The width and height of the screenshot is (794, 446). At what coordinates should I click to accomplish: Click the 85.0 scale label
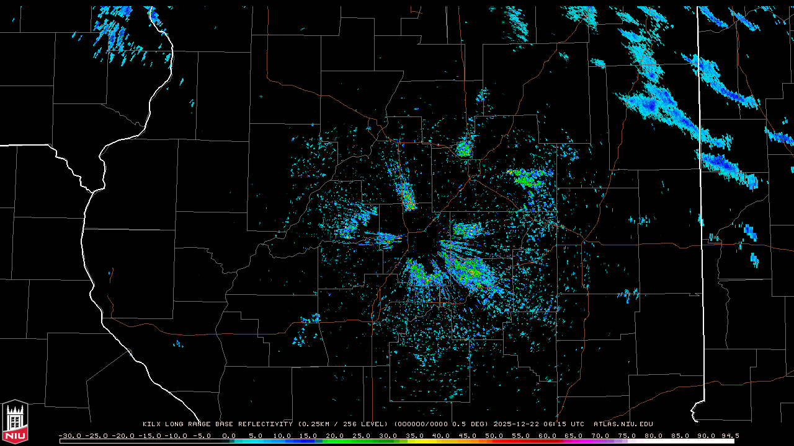[x=680, y=435]
